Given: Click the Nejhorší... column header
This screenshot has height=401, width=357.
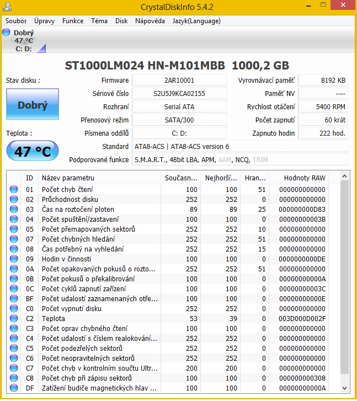Looking at the screenshot, I should [221, 178].
